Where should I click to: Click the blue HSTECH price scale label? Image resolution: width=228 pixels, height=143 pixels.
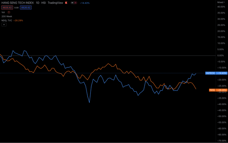(x=211, y=73)
